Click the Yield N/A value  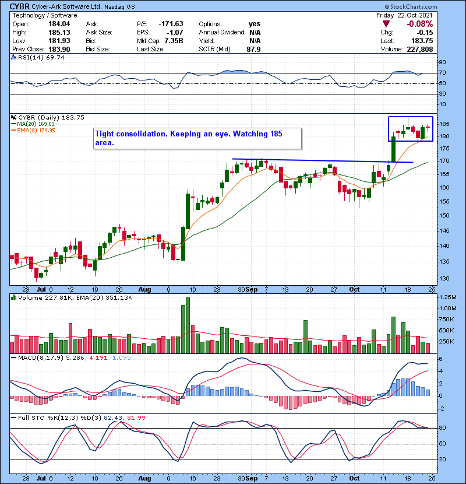tap(255, 41)
